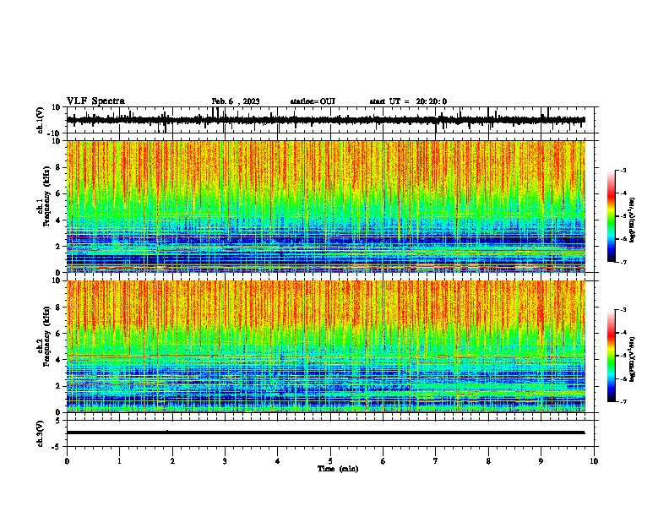This screenshot has height=517, width=669.
Task: Click the "7" tick on the Time axis
Action: (x=436, y=461)
